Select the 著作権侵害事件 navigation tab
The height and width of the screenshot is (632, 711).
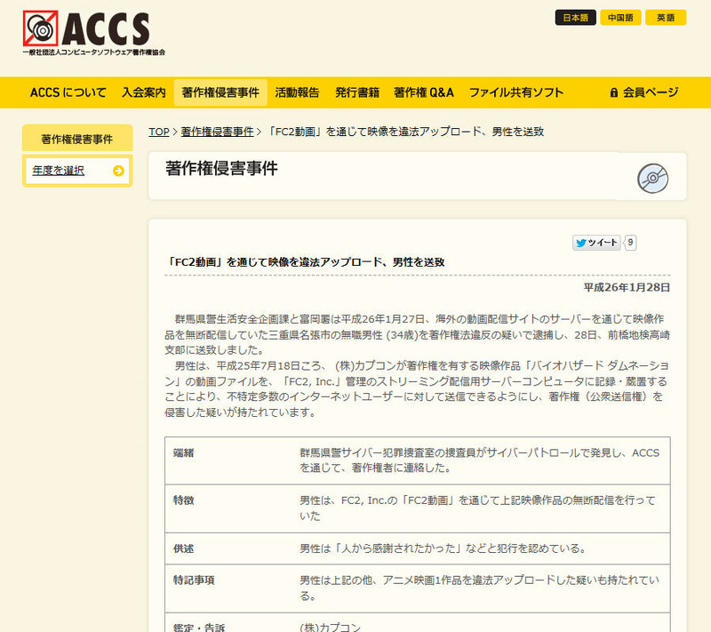[220, 92]
